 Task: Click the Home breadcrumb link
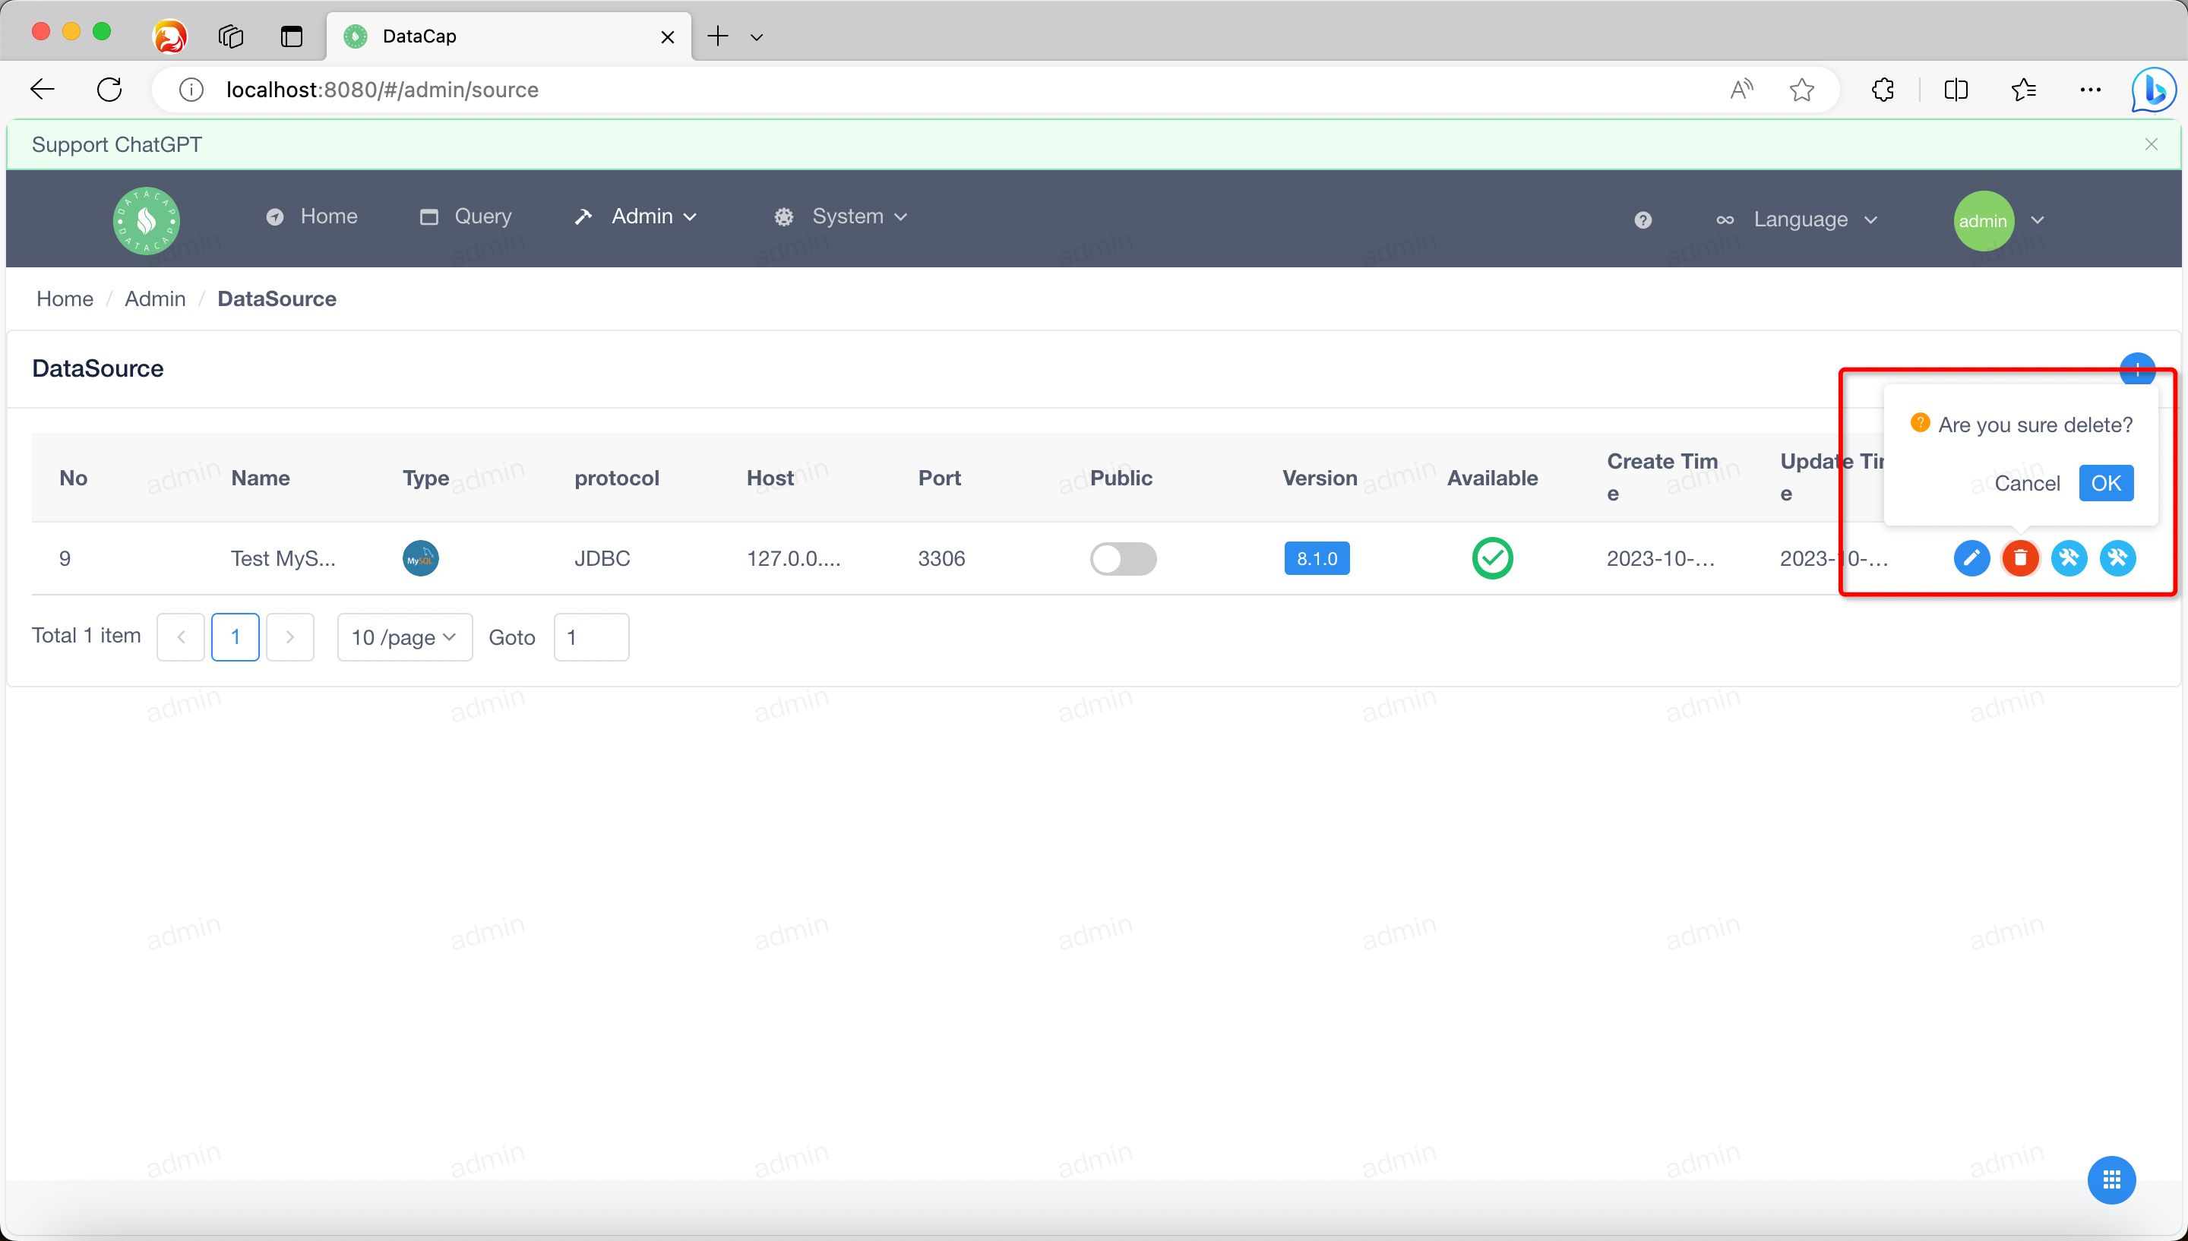pos(65,299)
